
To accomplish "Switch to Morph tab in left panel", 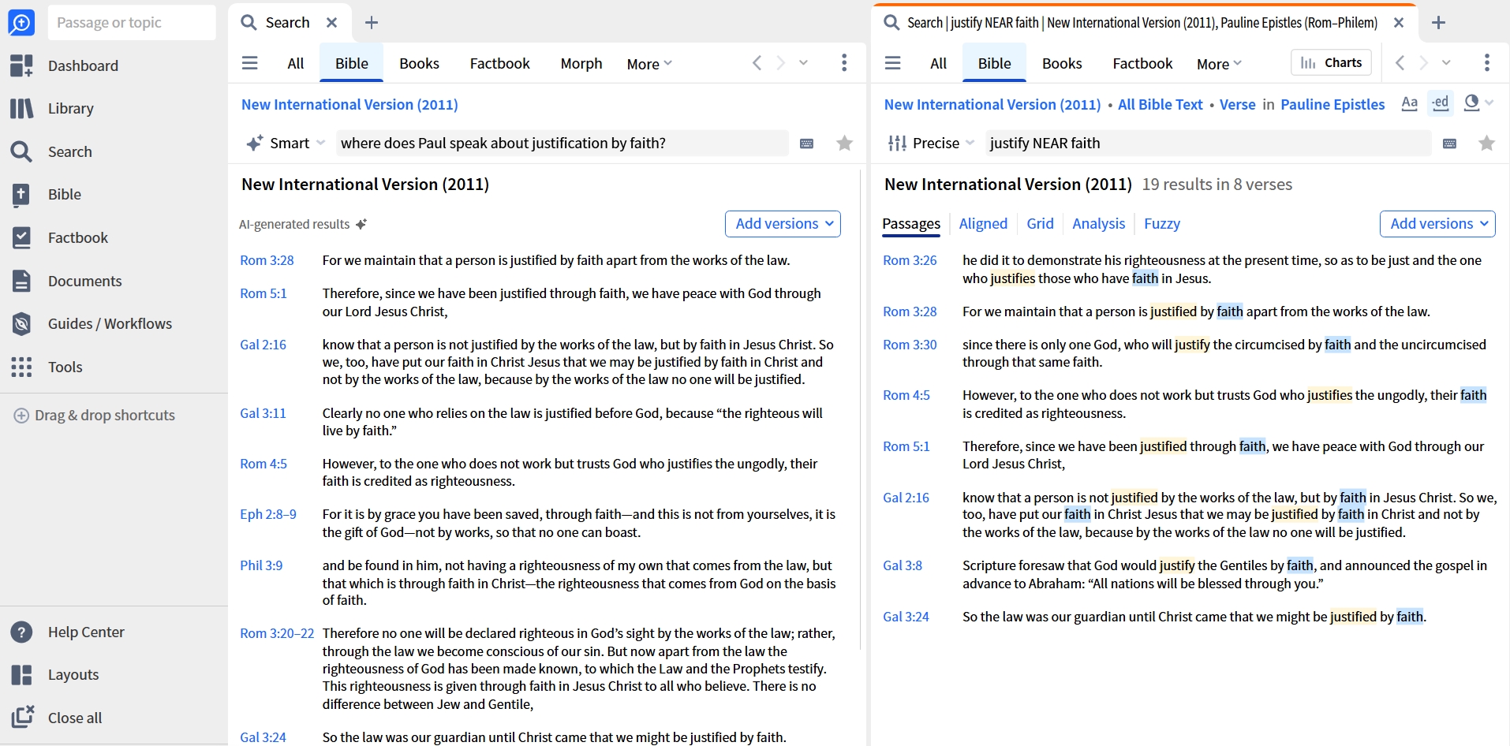I will [x=581, y=64].
